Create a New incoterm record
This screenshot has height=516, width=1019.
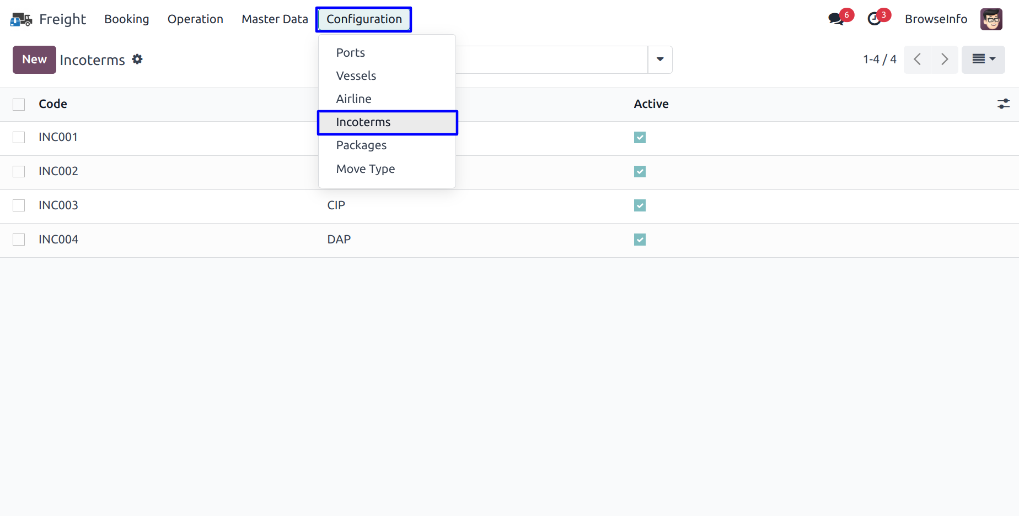tap(34, 59)
